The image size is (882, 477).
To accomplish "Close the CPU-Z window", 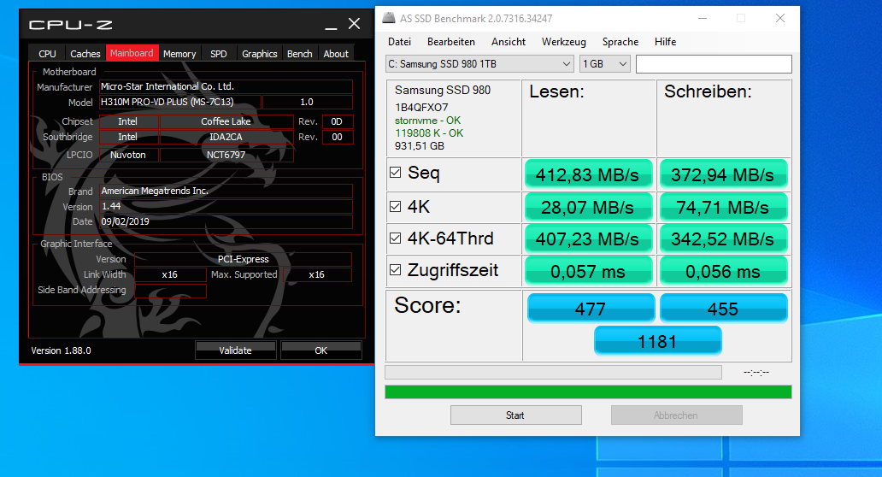I will [354, 24].
